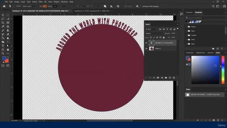Switch to the Swatches tab
The width and height of the screenshot is (227, 128).
(189, 12)
